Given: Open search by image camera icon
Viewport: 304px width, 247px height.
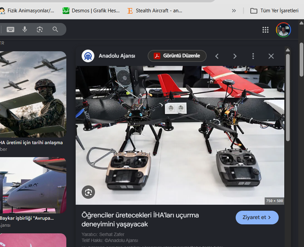Looking at the screenshot, I should (x=40, y=29).
